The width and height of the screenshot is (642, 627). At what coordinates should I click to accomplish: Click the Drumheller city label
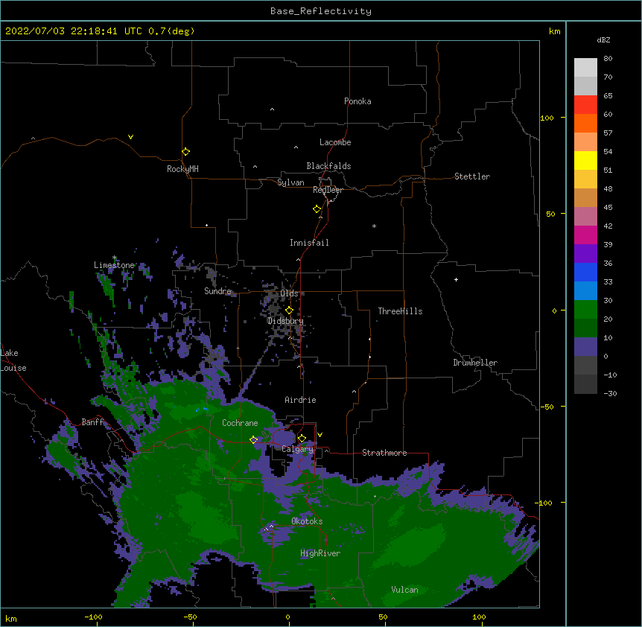coord(475,363)
